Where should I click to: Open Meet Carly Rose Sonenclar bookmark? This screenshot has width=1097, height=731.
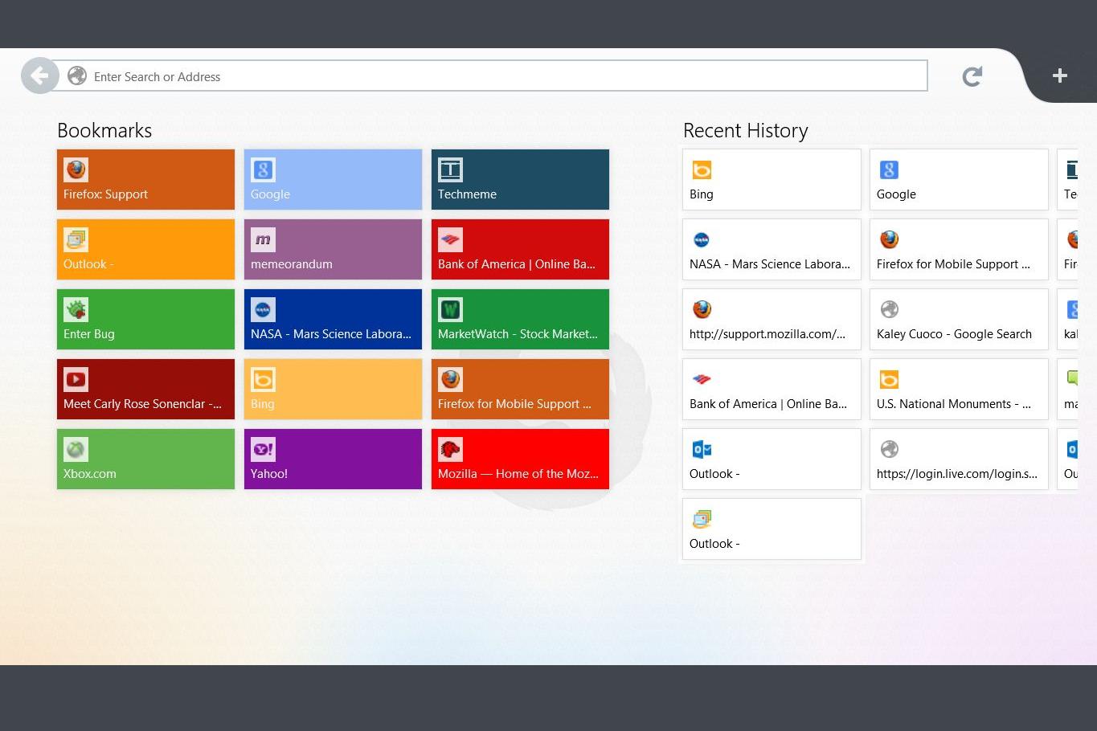(x=145, y=390)
